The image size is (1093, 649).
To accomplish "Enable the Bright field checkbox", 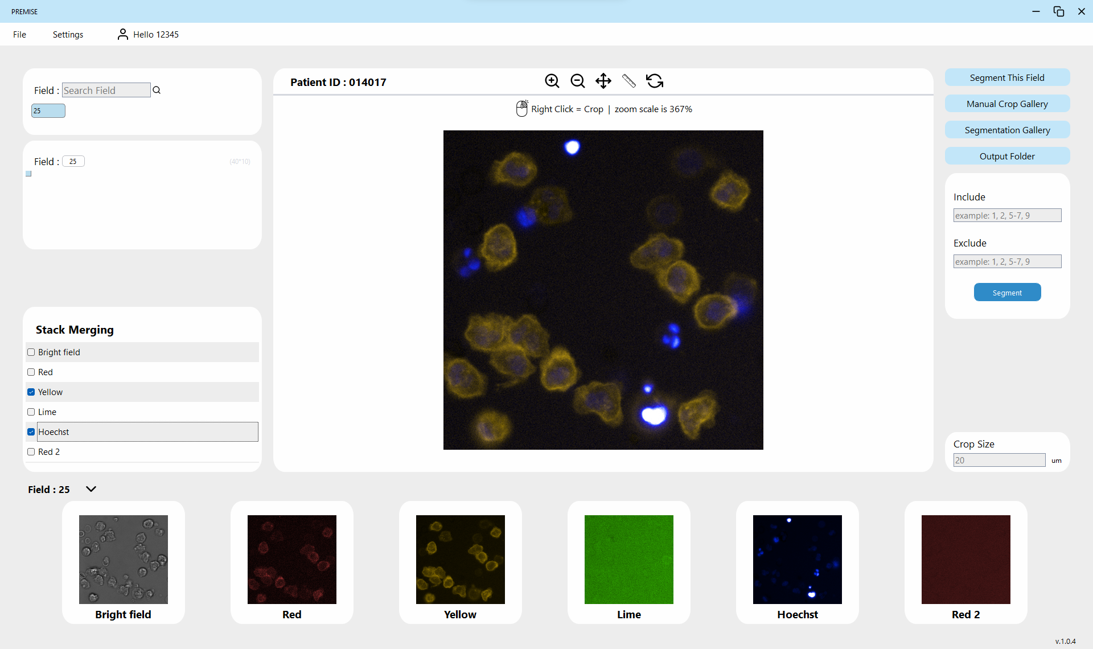I will [31, 352].
